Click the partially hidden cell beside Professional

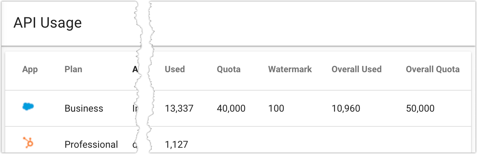click(134, 144)
